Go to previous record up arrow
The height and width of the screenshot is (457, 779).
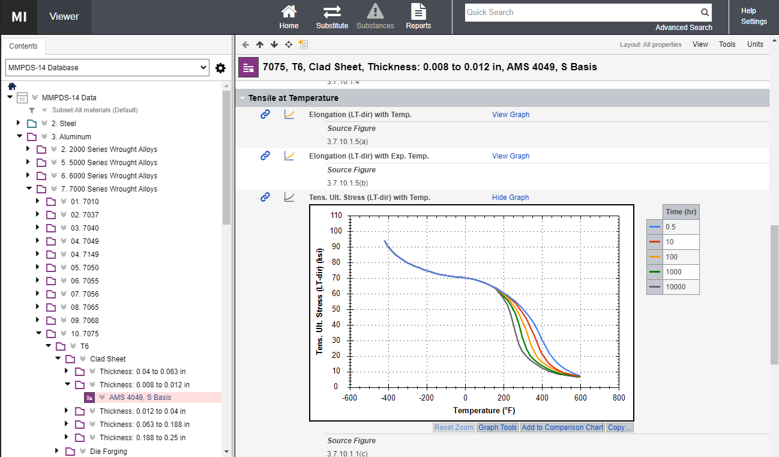pyautogui.click(x=260, y=44)
